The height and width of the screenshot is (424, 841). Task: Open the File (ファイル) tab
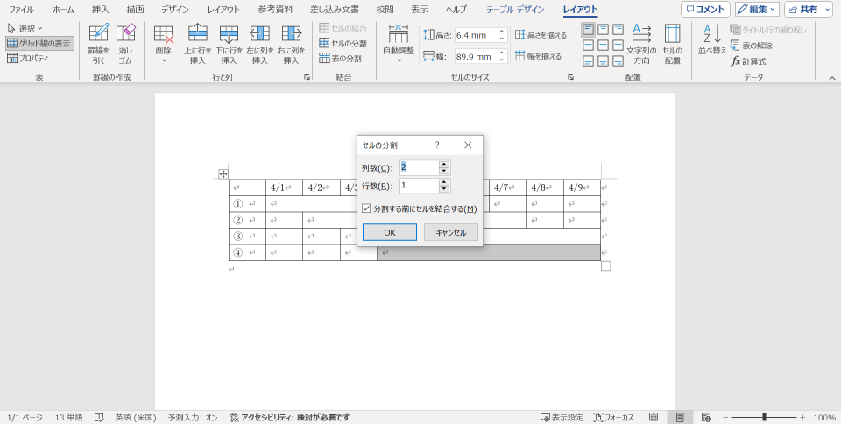point(21,10)
